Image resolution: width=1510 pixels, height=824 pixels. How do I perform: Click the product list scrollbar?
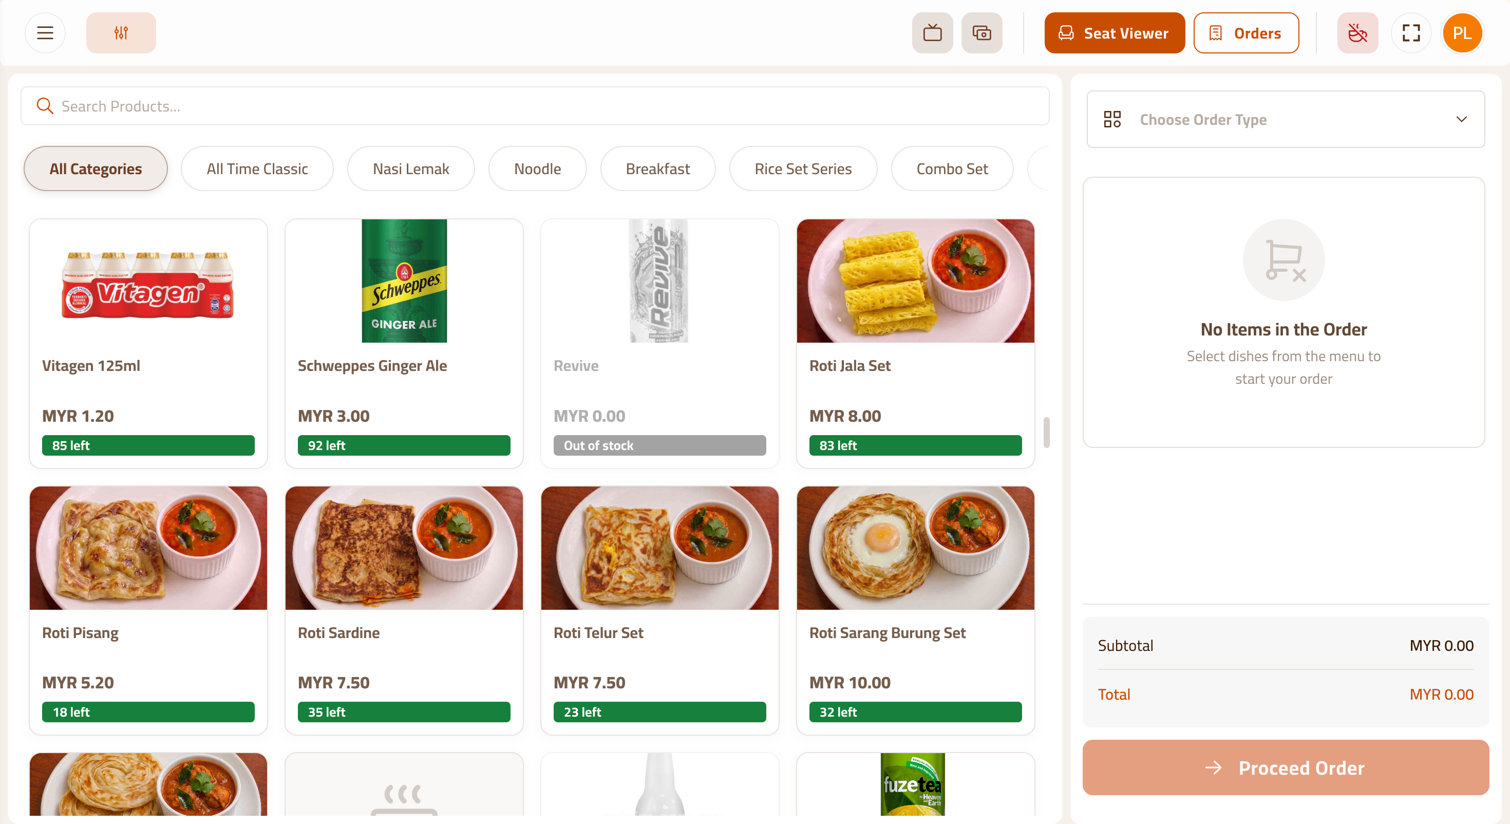1046,432
